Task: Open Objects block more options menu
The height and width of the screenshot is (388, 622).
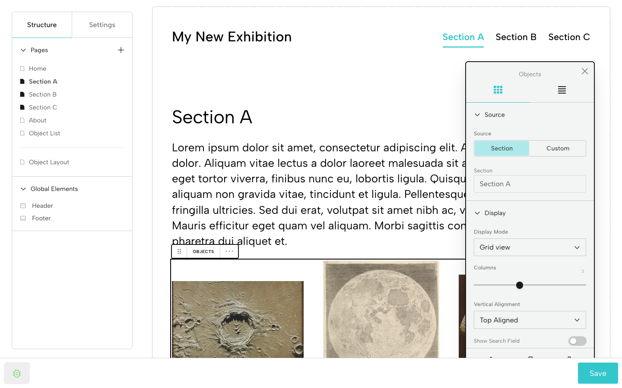Action: [229, 251]
